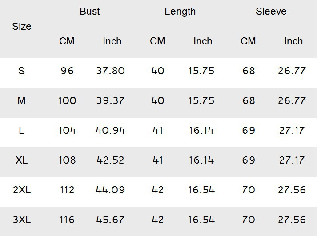Screen dimensions: 317x236
Task: Select the 2XL size row label
Action: [22, 190]
